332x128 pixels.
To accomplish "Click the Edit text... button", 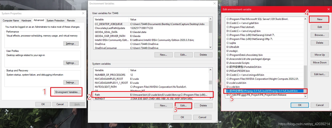I will click(319, 74).
